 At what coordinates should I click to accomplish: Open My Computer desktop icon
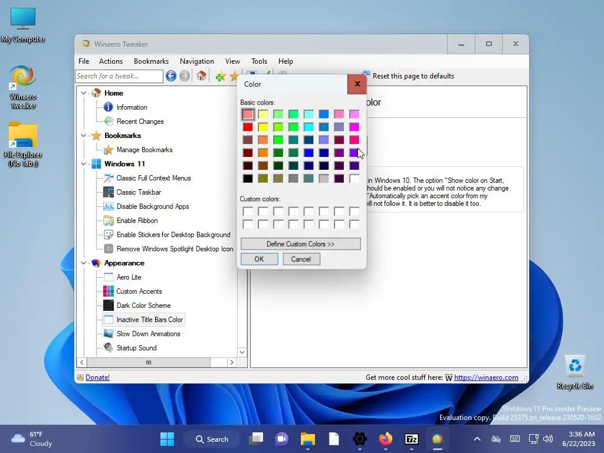coord(23,25)
